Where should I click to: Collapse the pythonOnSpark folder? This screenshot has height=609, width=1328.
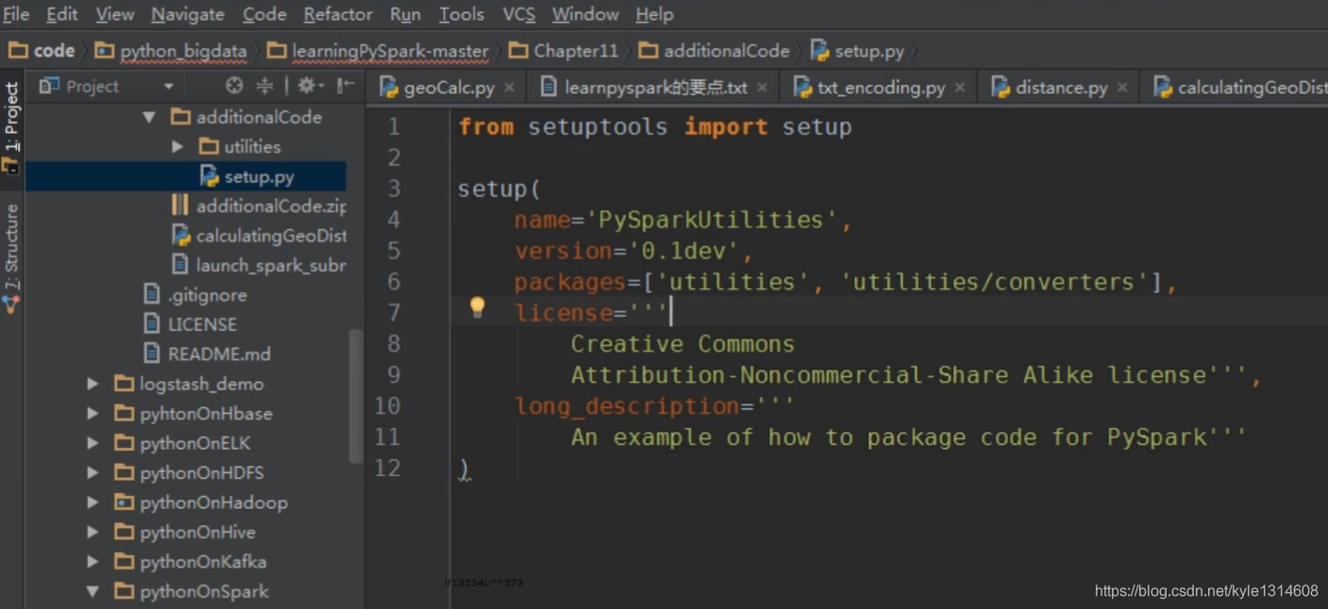[92, 592]
